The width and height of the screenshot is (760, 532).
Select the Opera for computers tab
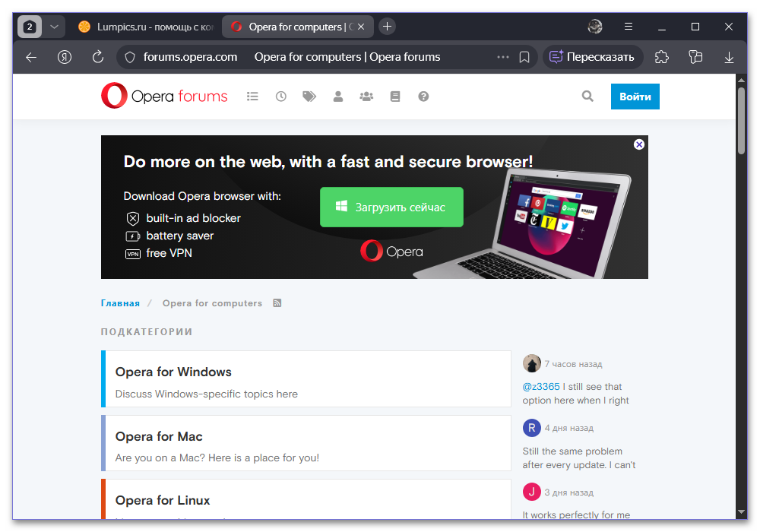pos(298,27)
